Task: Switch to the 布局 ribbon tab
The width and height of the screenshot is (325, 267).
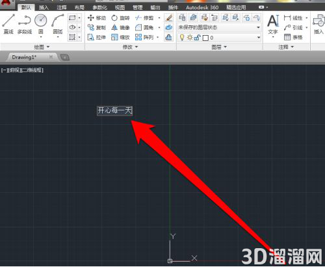Action: click(79, 8)
